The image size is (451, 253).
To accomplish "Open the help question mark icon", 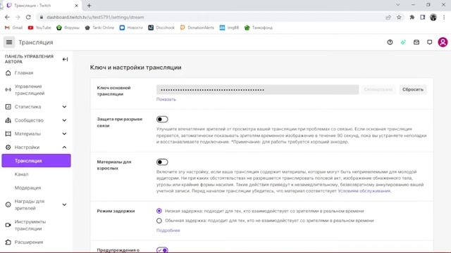I will (x=390, y=42).
